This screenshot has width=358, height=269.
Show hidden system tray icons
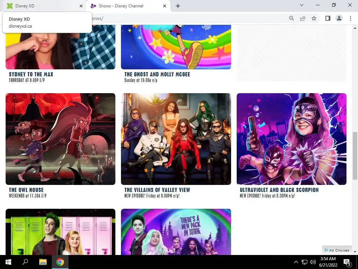pos(296,262)
